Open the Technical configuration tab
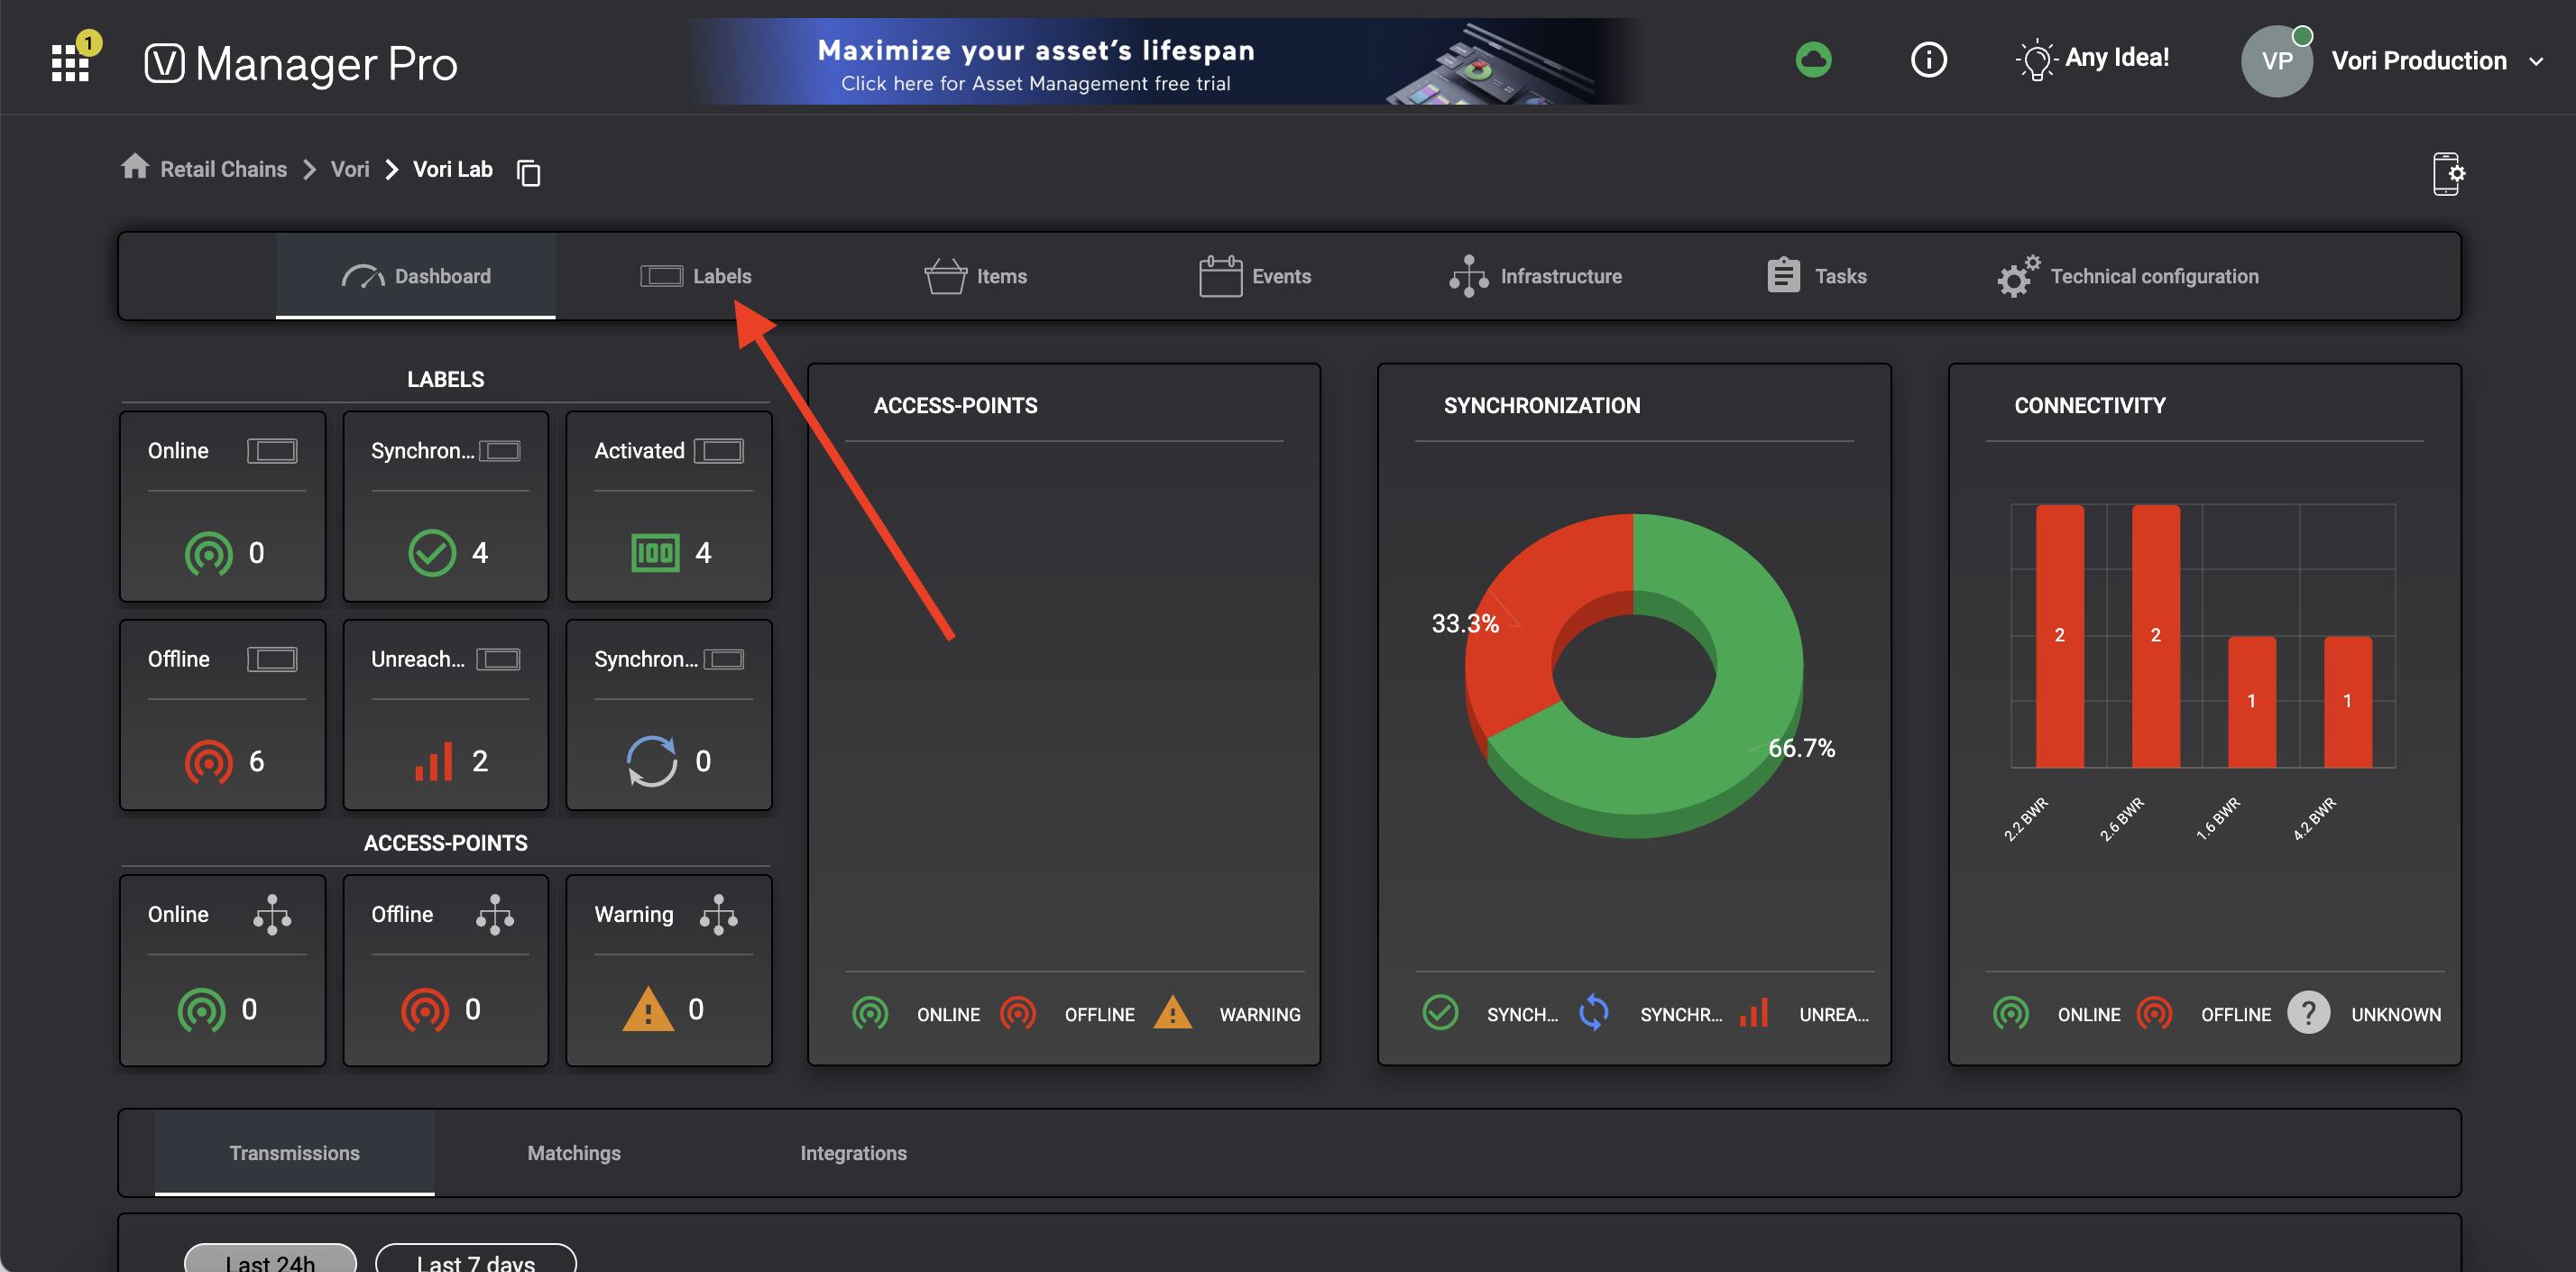Viewport: 2576px width, 1272px height. 2128,276
